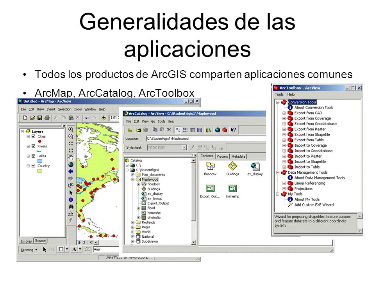Screen dimensions: 375x281
Task: Select homeshp icon in Contents tab
Action: coord(232,191)
